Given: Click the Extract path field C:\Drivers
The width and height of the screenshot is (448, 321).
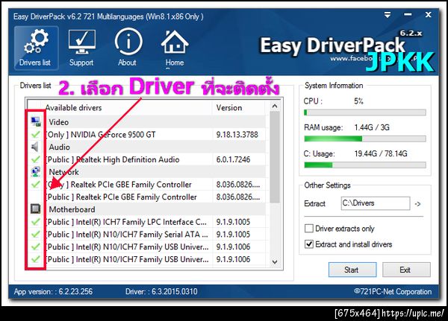Looking at the screenshot, I should [376, 203].
